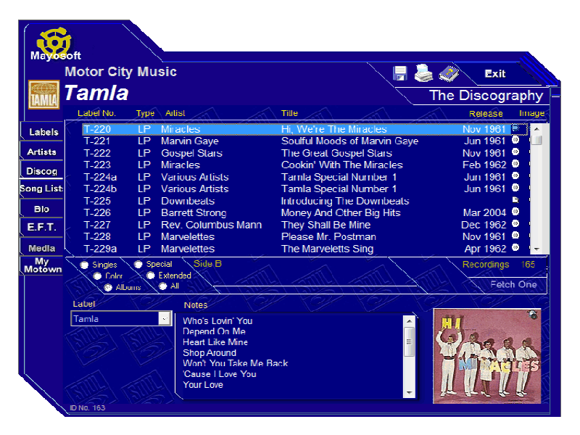Click the Miracles album cover thumbnail
Viewport: 580px width, 435px height.
click(x=486, y=356)
